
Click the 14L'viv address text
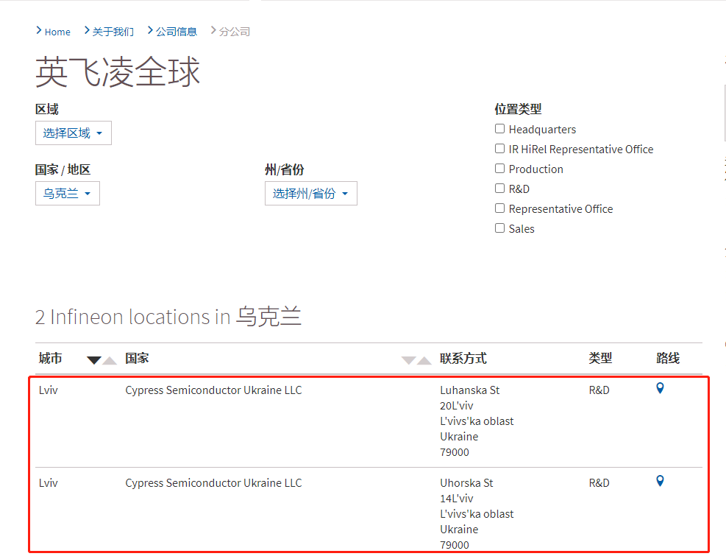click(457, 499)
